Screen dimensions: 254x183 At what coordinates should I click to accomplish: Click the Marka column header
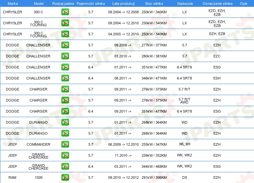tap(13, 4)
